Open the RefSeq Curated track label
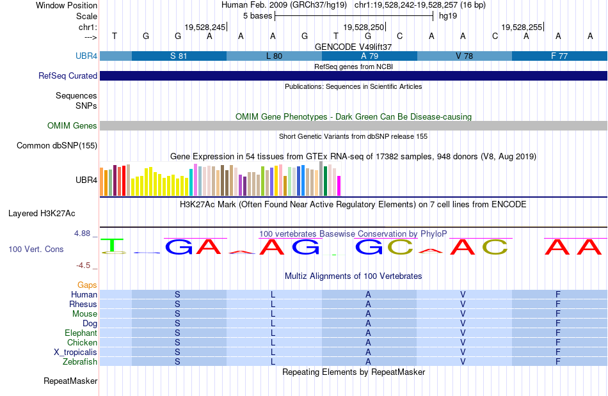This screenshot has width=608, height=396. pyautogui.click(x=67, y=75)
